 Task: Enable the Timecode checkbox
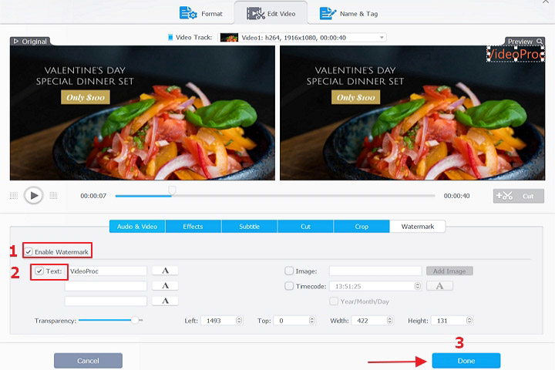pyautogui.click(x=289, y=286)
